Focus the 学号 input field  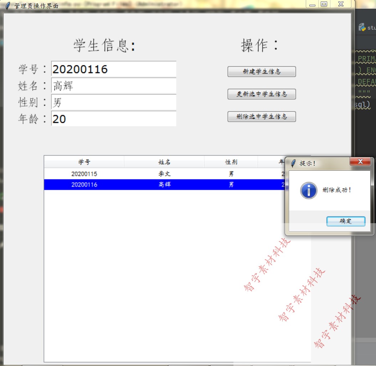click(x=114, y=69)
